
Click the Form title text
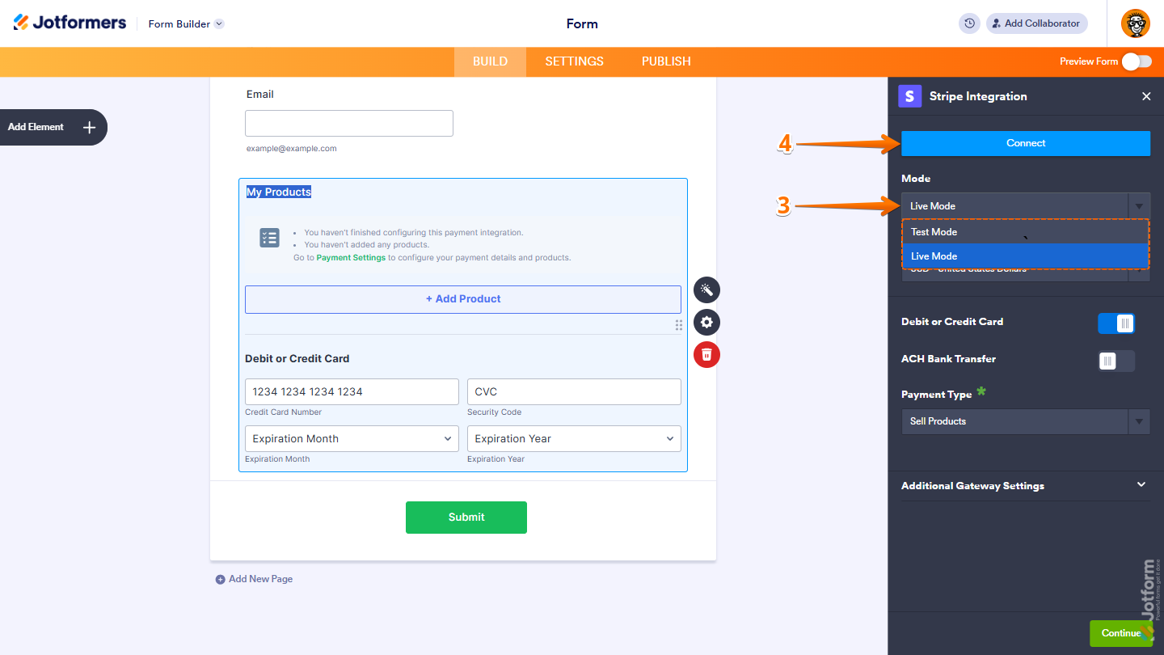[x=582, y=24]
